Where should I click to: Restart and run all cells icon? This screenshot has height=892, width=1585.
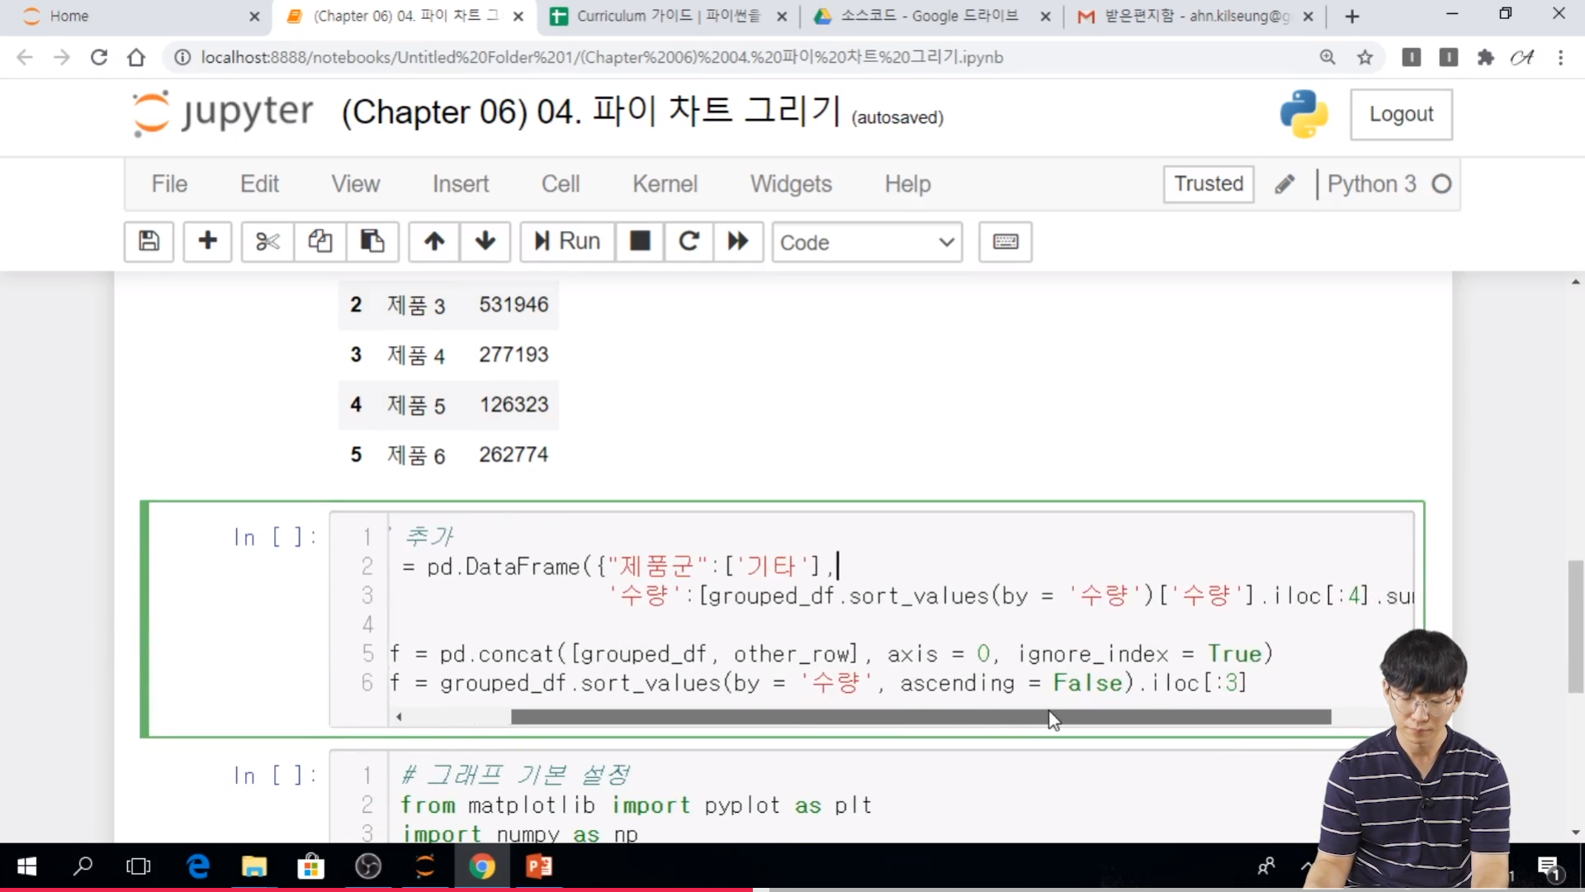tap(738, 241)
